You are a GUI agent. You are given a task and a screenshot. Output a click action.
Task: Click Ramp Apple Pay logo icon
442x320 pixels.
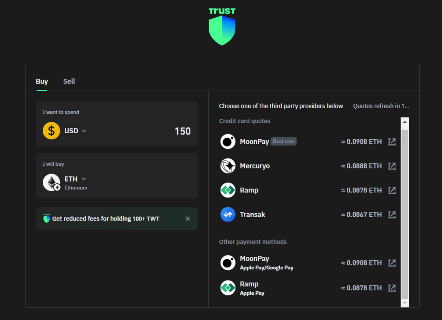pyautogui.click(x=228, y=288)
